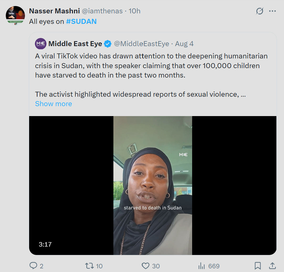This screenshot has width=284, height=272.
Task: Click the 3:17 video duration indicator
Action: pyautogui.click(x=45, y=244)
